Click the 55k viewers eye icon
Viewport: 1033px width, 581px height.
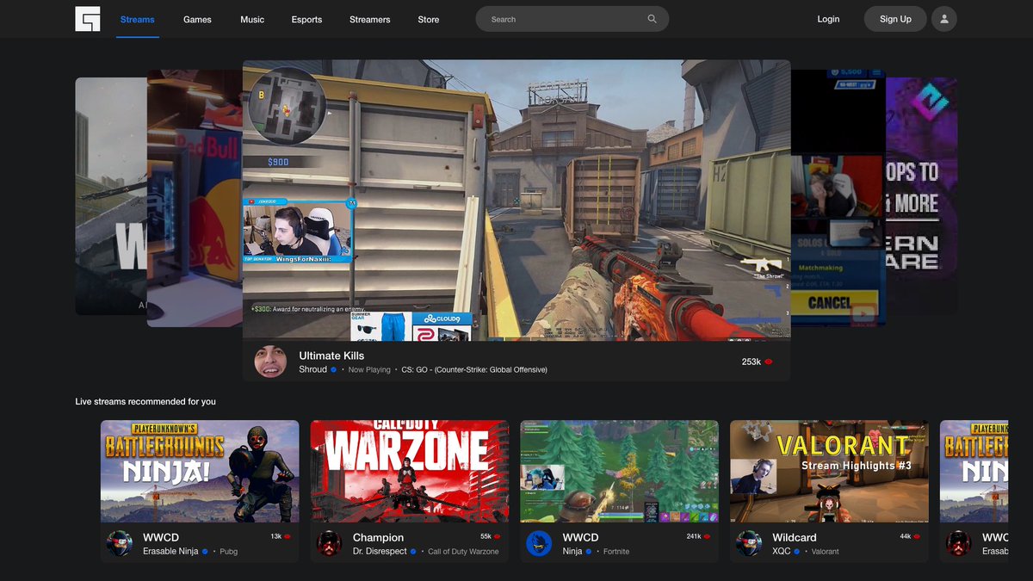(498, 536)
